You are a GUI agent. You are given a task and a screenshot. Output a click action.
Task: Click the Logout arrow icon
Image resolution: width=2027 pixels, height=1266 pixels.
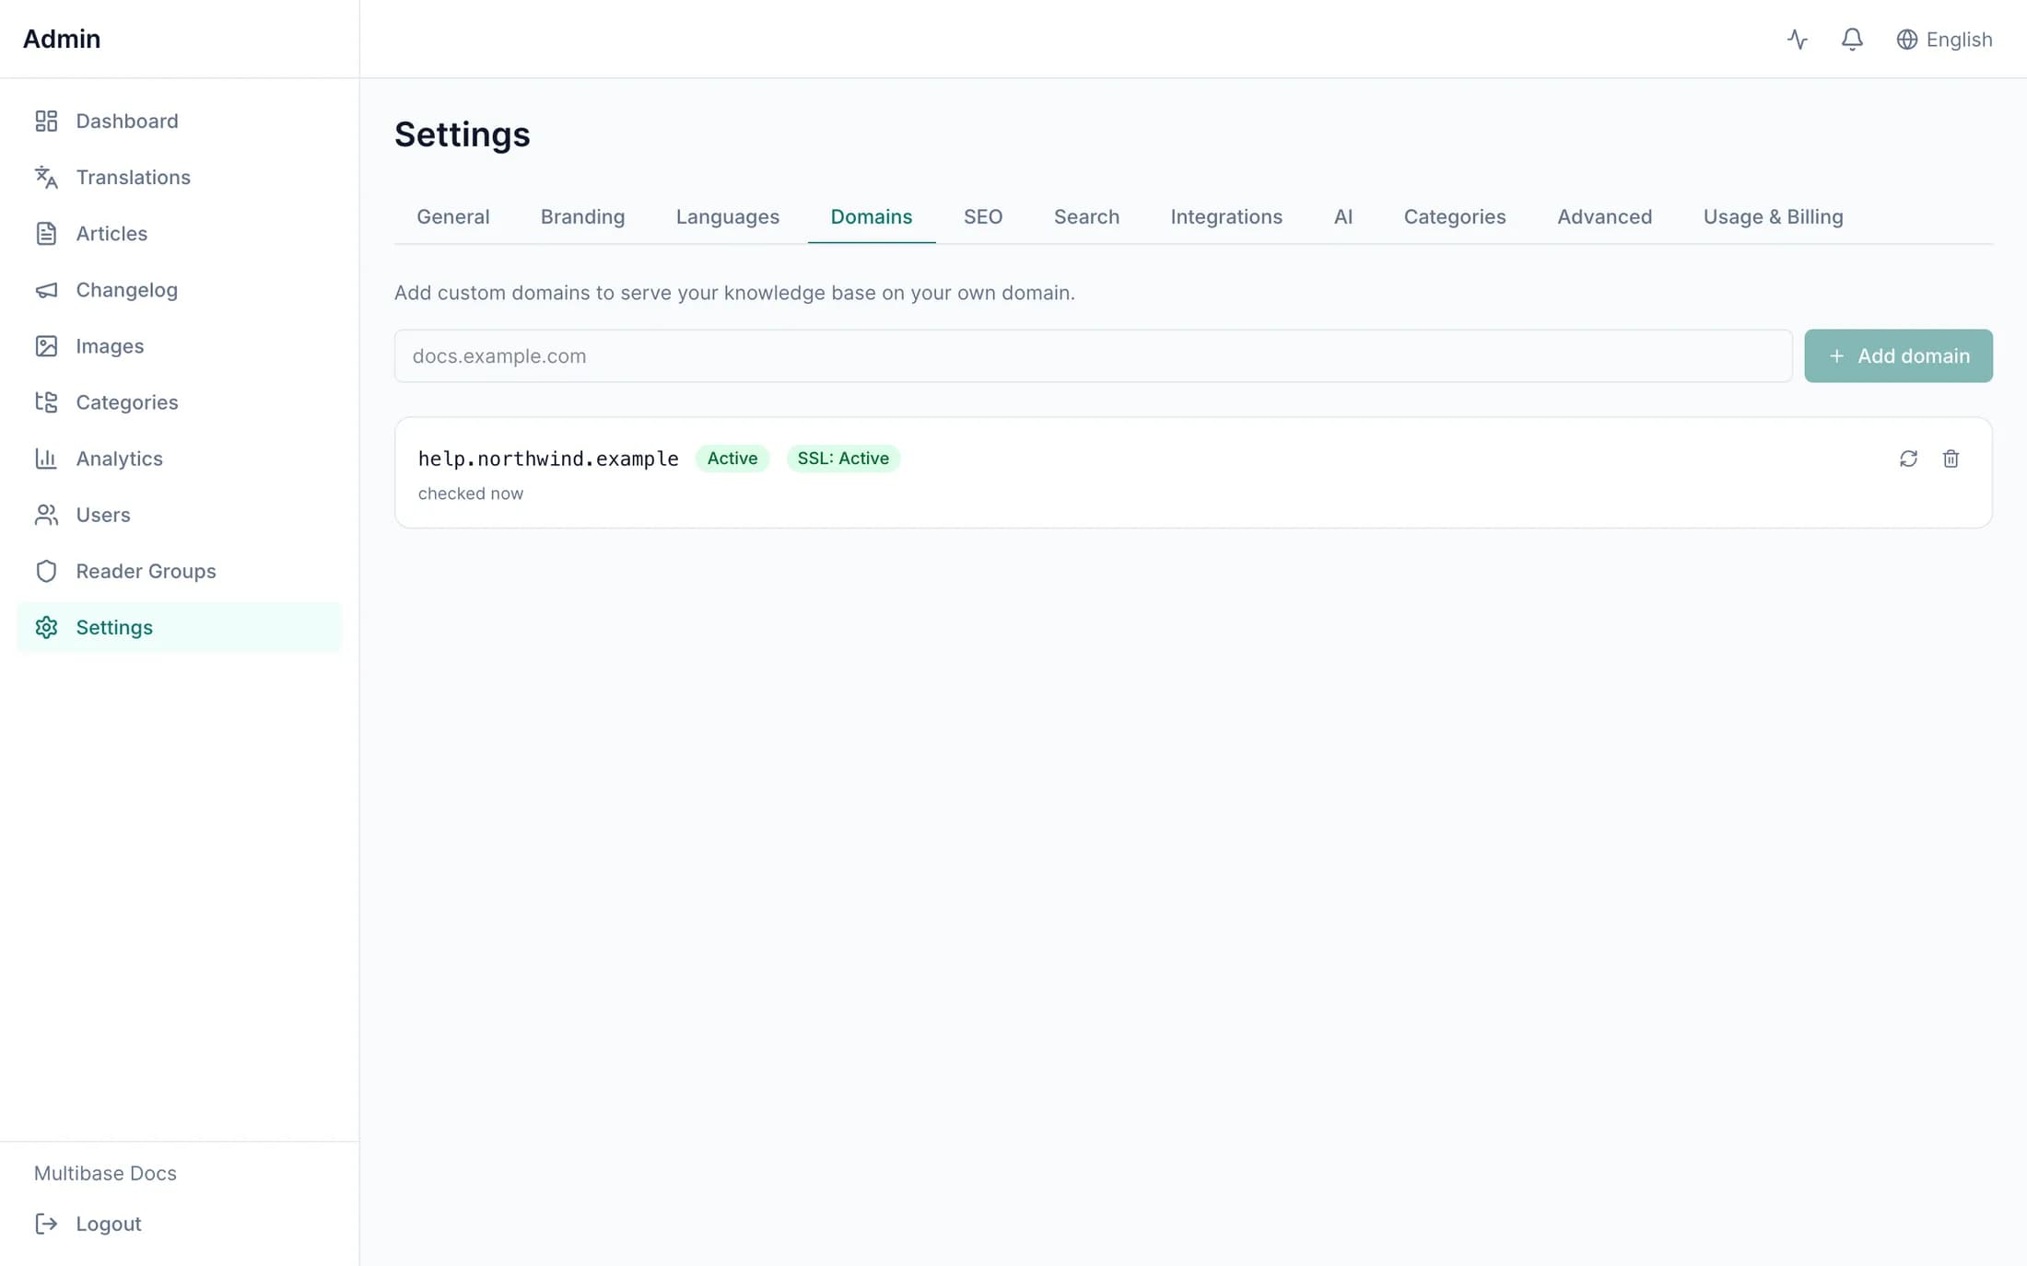coord(46,1224)
